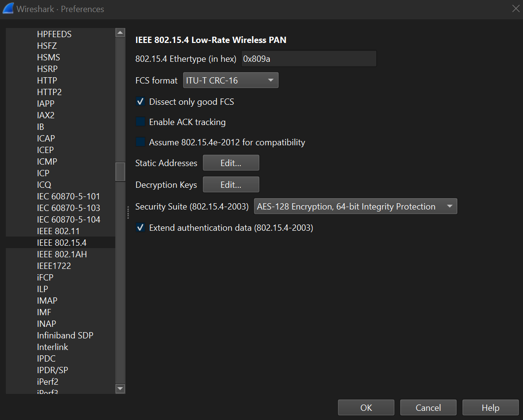Viewport: 523px width, 420px height.
Task: Click the 802.15.4 Ethertype input field
Action: 309,58
